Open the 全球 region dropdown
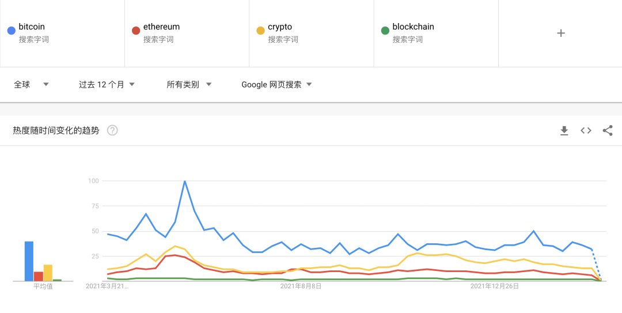Viewport: 622px width, 313px height. point(31,84)
